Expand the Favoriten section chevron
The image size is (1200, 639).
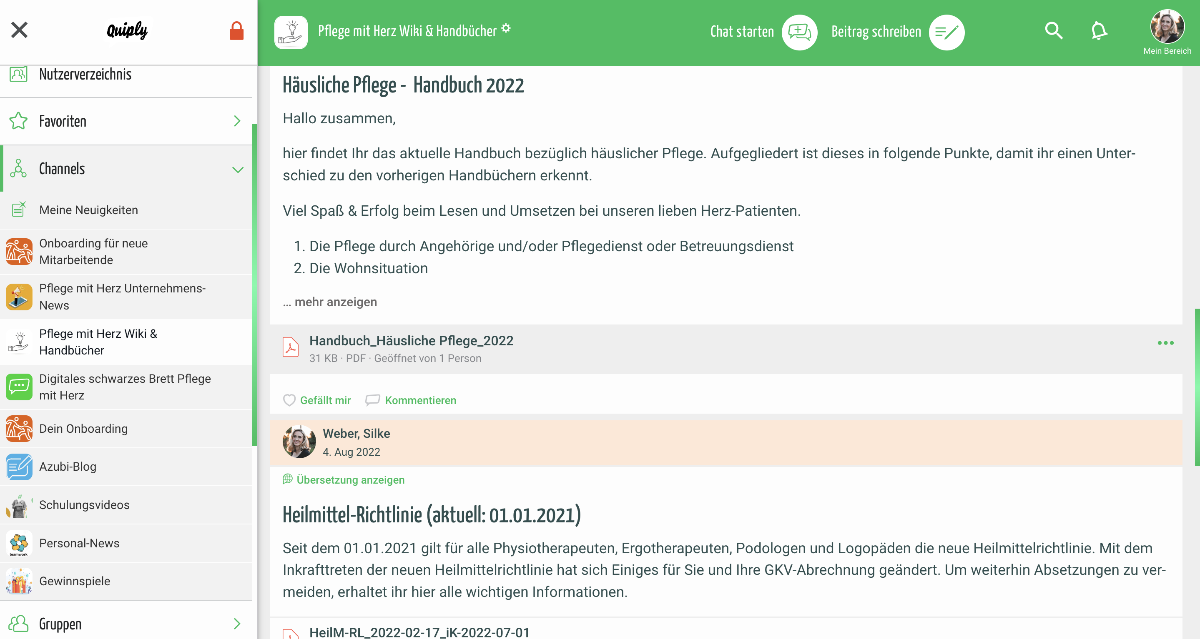[x=237, y=121]
